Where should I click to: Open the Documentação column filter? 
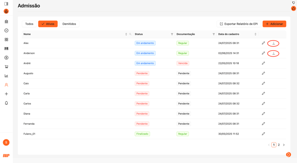click(x=214, y=34)
